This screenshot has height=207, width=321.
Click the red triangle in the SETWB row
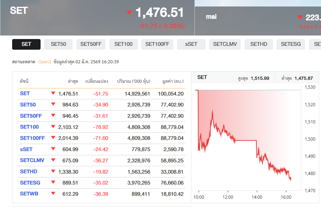point(53,194)
